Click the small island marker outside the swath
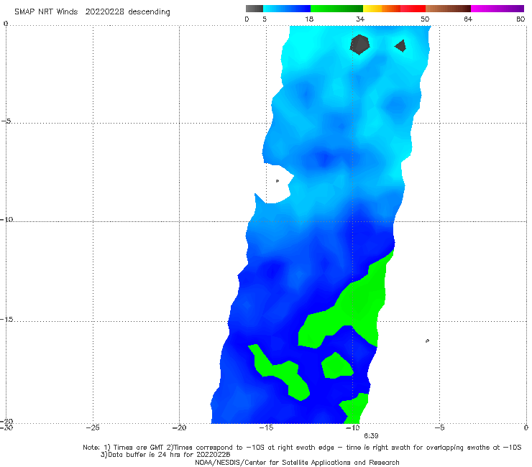 (x=427, y=341)
